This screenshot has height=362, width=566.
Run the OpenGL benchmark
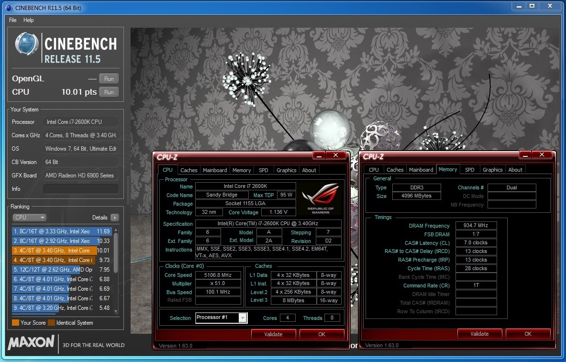109,79
